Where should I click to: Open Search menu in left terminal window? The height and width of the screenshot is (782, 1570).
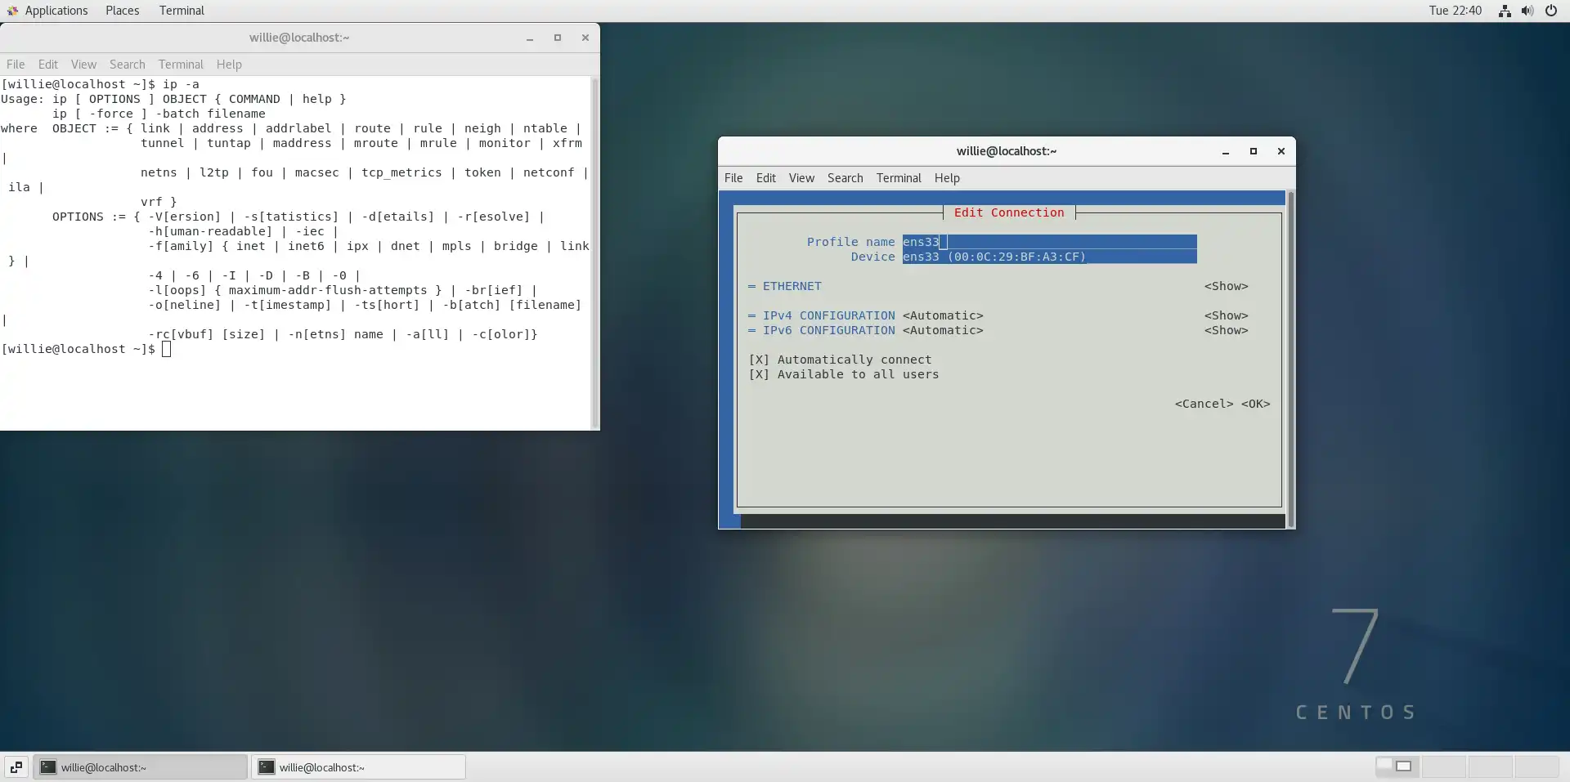[128, 65]
